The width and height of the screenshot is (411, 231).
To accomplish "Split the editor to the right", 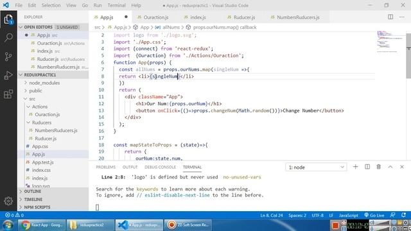I will pyautogui.click(x=390, y=17).
